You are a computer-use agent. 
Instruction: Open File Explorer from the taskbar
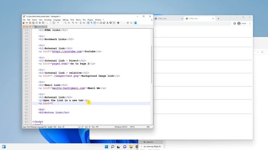point(131,147)
